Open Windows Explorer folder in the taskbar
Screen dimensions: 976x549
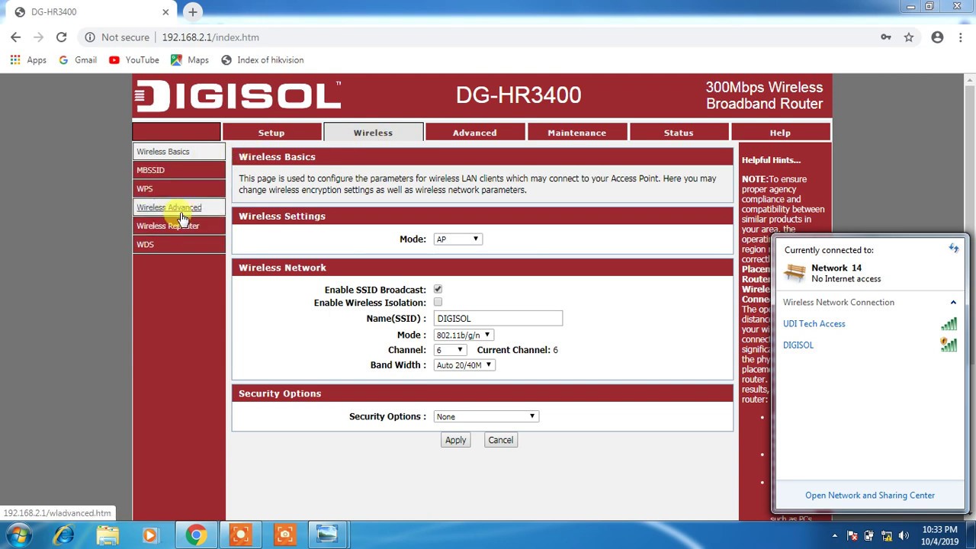click(108, 535)
